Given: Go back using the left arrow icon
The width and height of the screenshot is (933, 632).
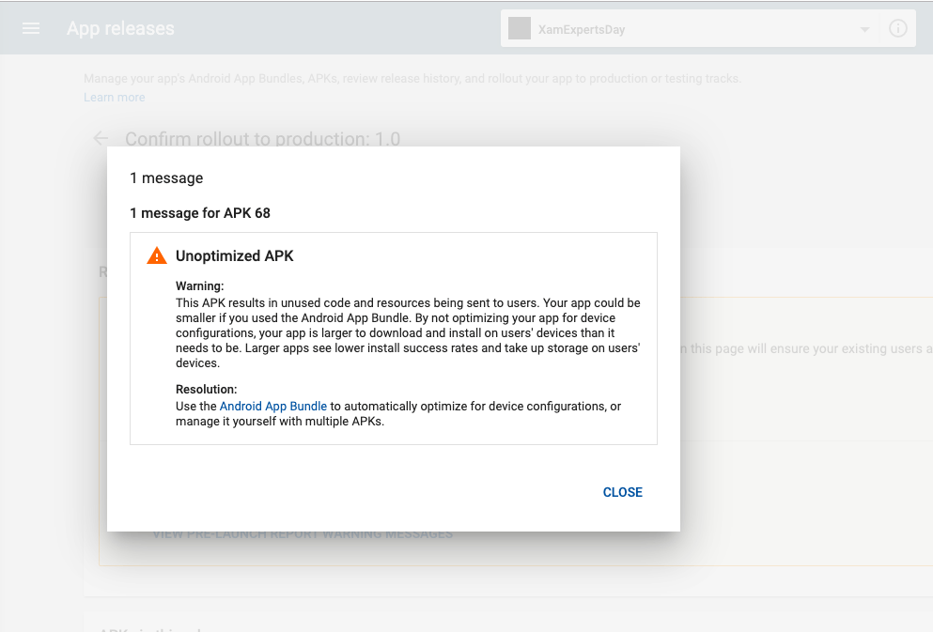Looking at the screenshot, I should tap(101, 138).
